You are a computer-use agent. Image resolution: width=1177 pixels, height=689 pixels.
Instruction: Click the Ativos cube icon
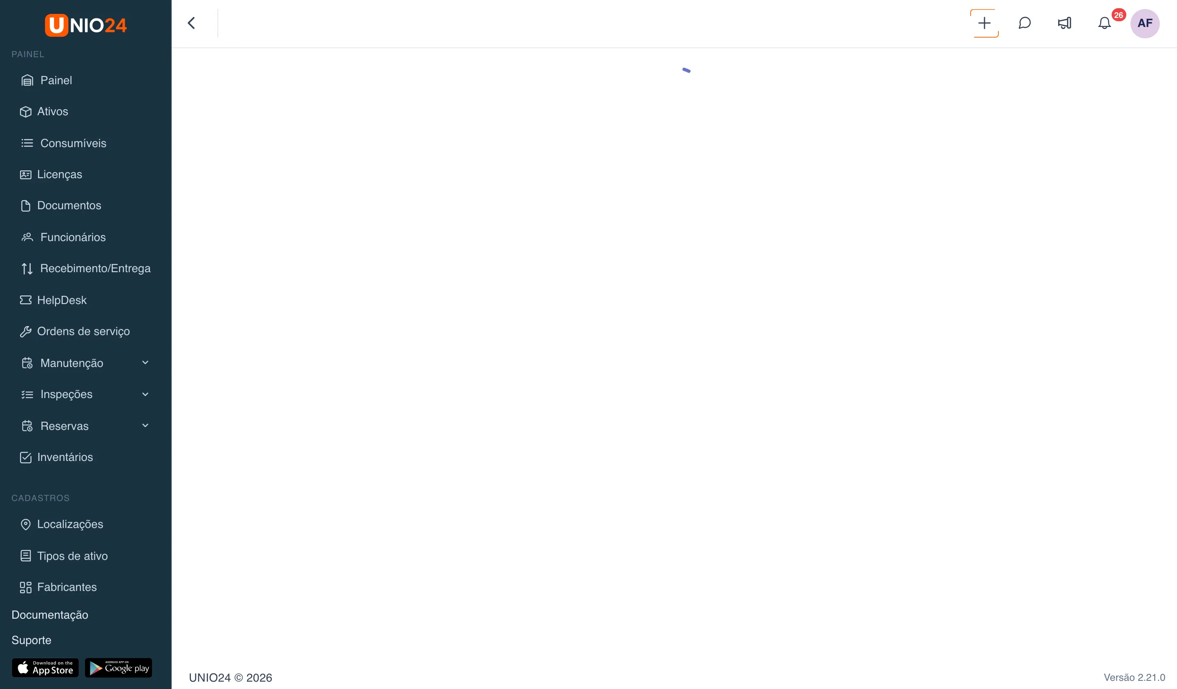(x=26, y=112)
